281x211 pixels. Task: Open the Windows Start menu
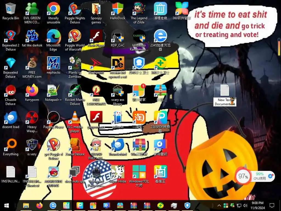coord(7,206)
